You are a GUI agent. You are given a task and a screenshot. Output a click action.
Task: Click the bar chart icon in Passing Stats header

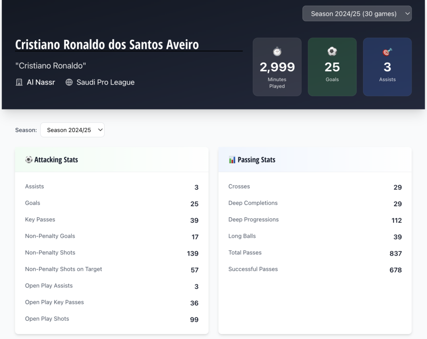[x=232, y=160]
